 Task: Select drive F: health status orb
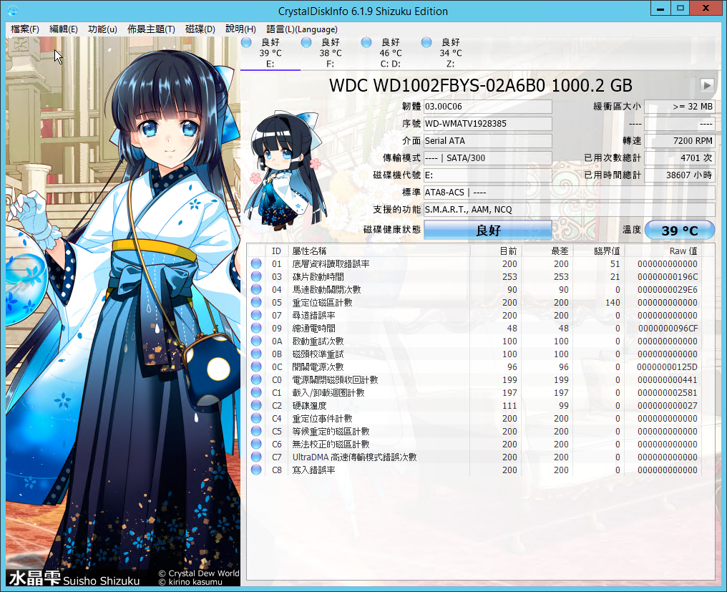click(306, 43)
